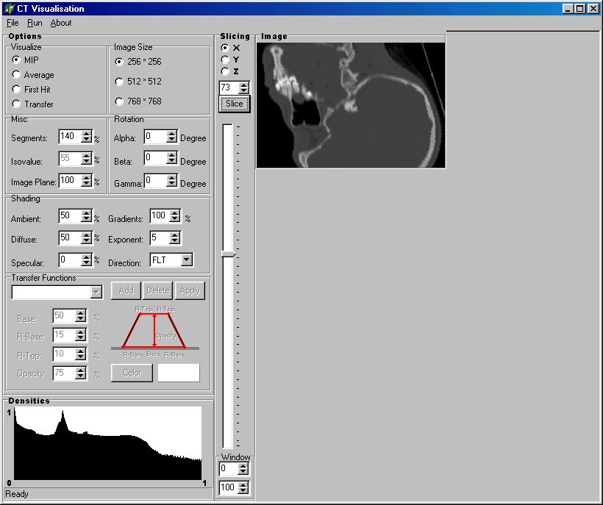
Task: Increase the Exponent spinner value
Action: click(174, 235)
